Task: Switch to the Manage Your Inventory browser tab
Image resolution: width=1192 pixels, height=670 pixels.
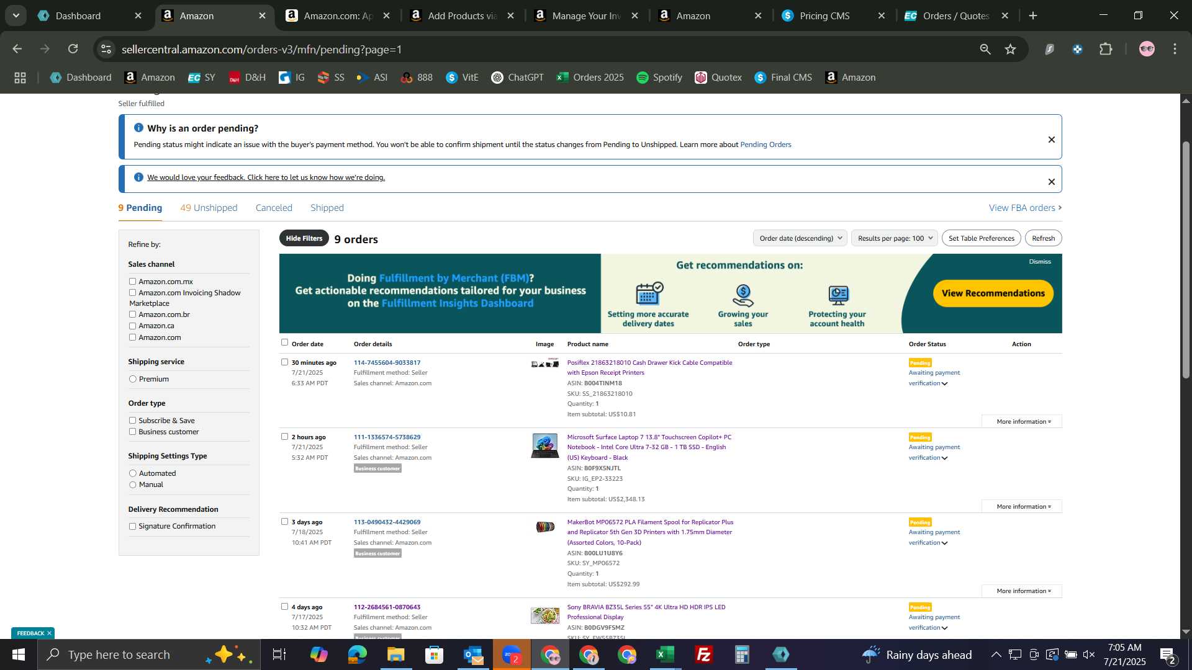Action: pyautogui.click(x=587, y=16)
